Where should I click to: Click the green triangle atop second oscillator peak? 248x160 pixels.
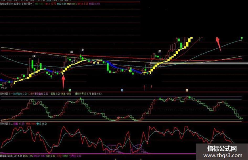point(81,99)
